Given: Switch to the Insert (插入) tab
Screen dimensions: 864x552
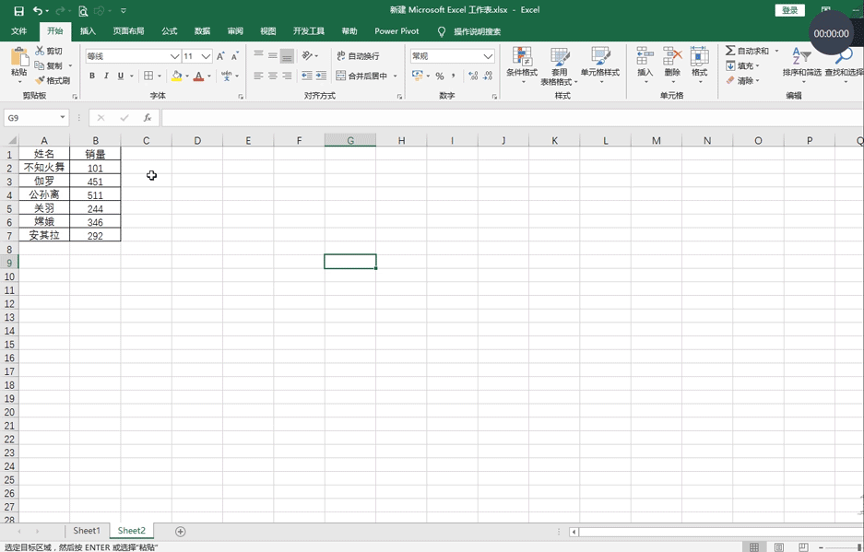Looking at the screenshot, I should point(88,31).
